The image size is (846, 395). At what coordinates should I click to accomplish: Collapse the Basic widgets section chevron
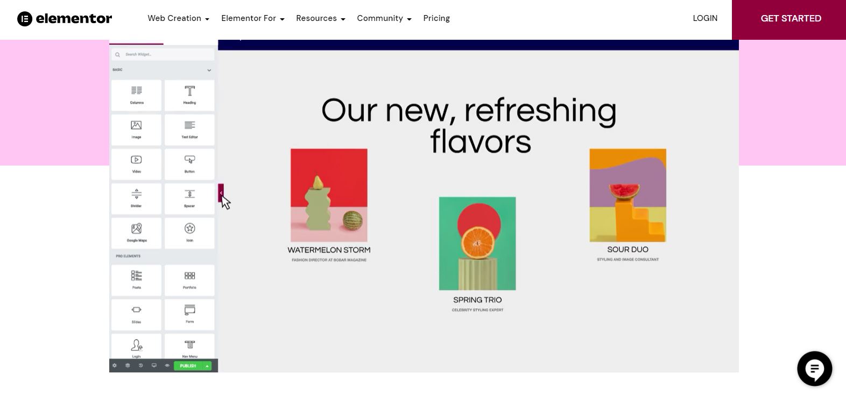(x=209, y=70)
